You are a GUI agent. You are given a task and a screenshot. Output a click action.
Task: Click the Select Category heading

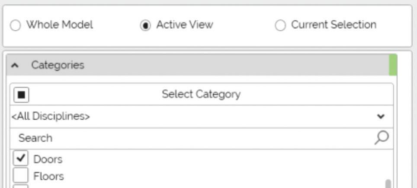click(201, 94)
